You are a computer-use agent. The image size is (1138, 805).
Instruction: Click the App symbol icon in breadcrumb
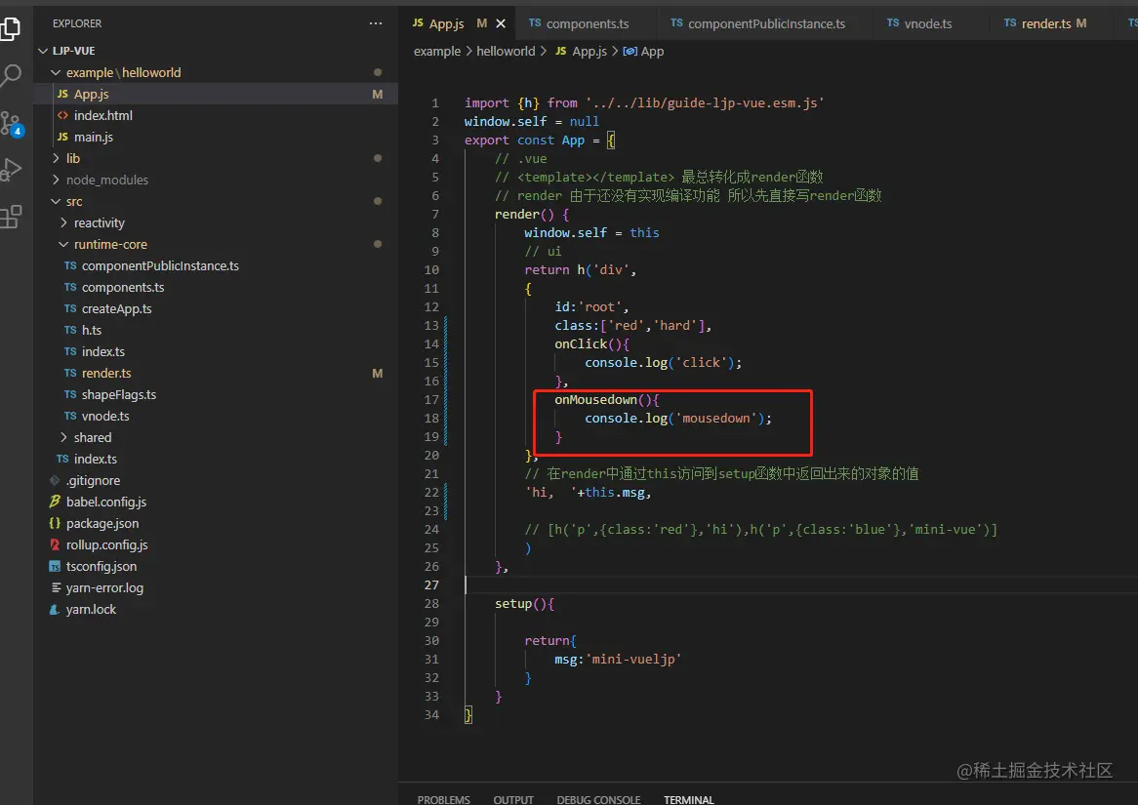click(630, 52)
